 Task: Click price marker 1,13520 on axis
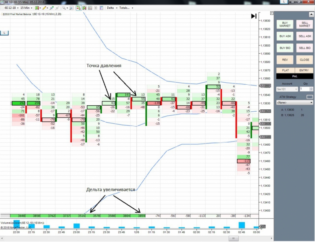click(265, 111)
